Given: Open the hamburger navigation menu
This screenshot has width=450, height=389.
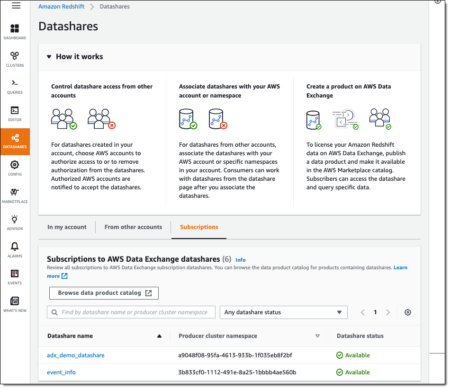Looking at the screenshot, I should 16,6.
